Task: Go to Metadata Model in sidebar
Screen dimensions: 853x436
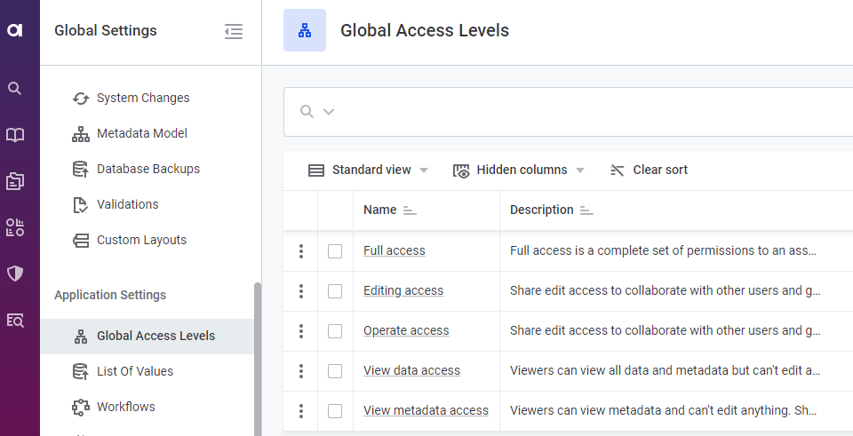Action: tap(141, 133)
